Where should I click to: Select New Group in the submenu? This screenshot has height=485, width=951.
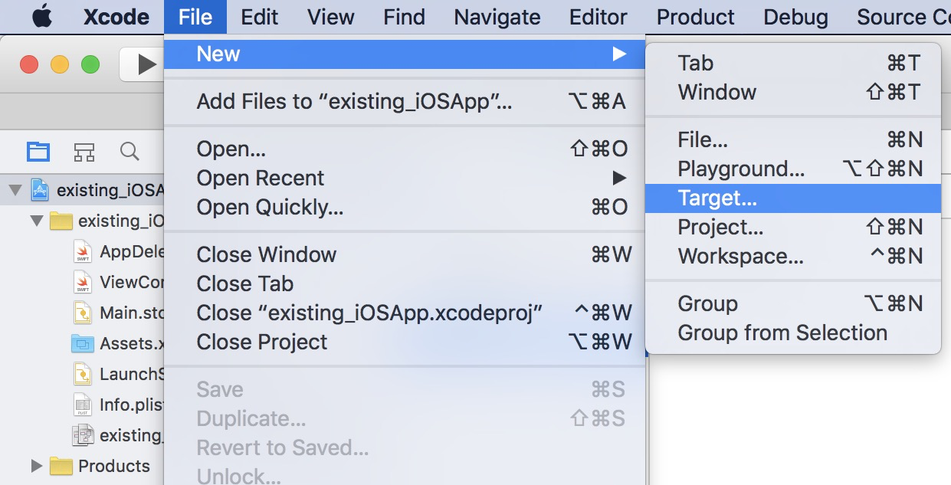793,303
